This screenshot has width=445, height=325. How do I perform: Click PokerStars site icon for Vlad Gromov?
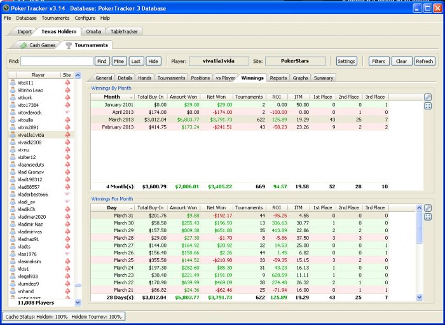(67, 172)
